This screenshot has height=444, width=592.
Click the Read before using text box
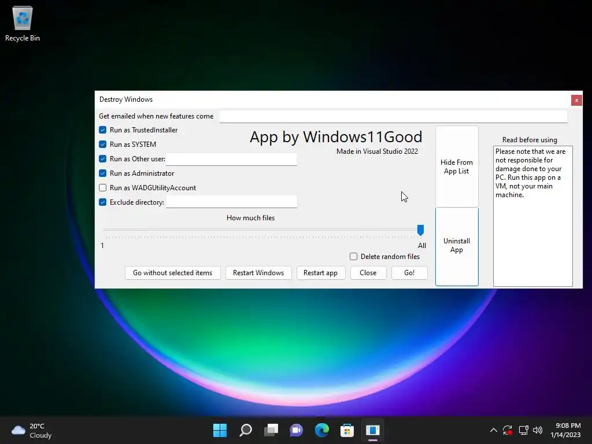pyautogui.click(x=532, y=216)
